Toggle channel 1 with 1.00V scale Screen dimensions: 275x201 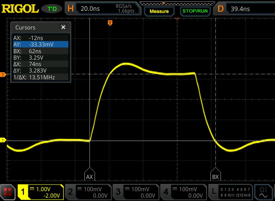pos(41,192)
